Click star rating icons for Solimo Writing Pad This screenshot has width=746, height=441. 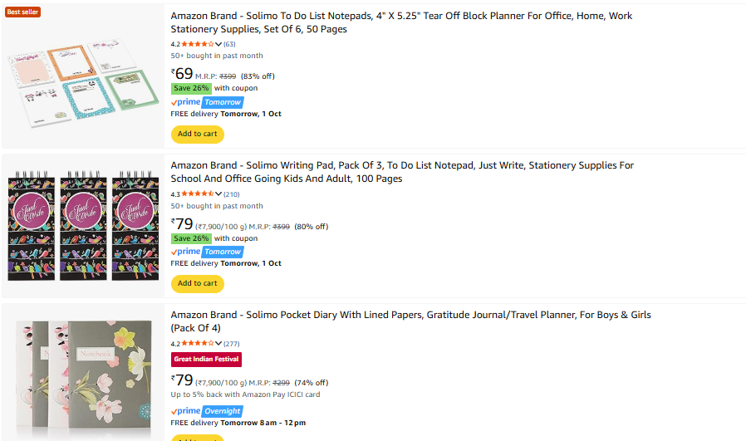click(x=197, y=194)
